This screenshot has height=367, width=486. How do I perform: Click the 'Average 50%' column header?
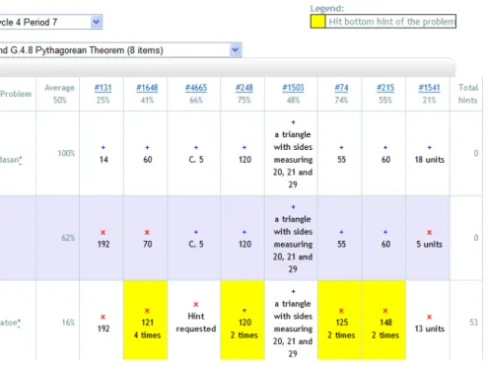[x=59, y=94]
